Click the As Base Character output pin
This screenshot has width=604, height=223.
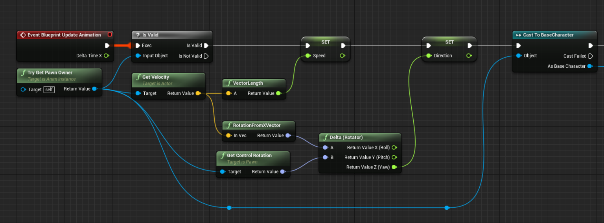point(589,66)
